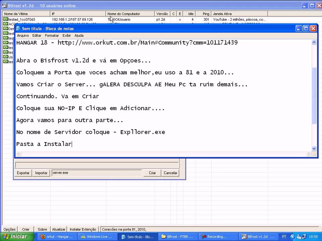Click the line 'Continuando. Va em Criar'
The image size is (322, 241).
(x=57, y=96)
